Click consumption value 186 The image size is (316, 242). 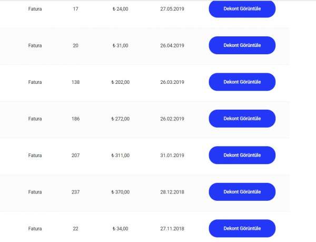coord(75,119)
